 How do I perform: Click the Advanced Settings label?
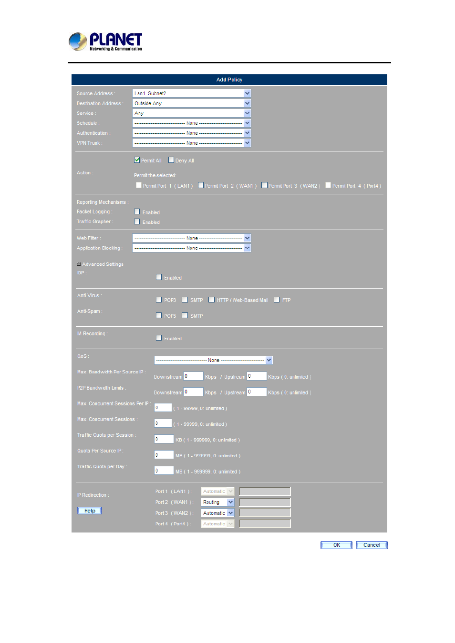click(x=103, y=264)
